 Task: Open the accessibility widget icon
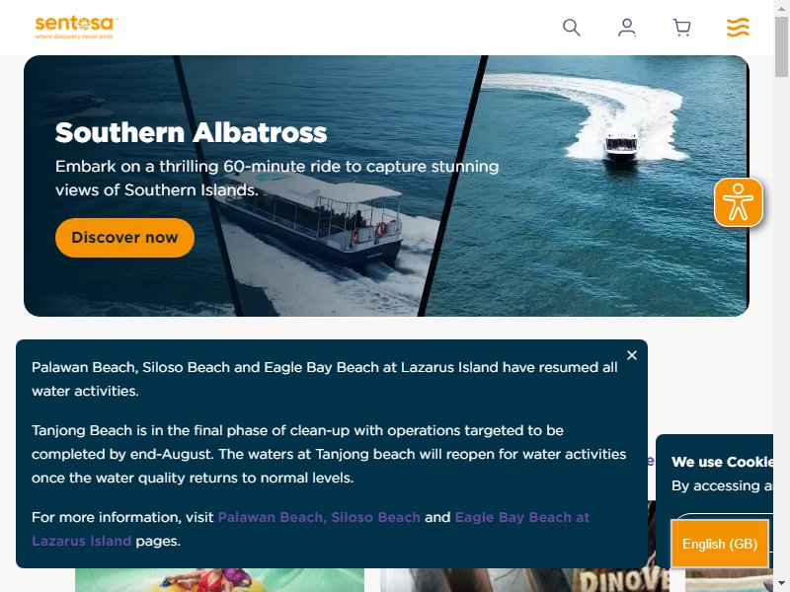[738, 202]
